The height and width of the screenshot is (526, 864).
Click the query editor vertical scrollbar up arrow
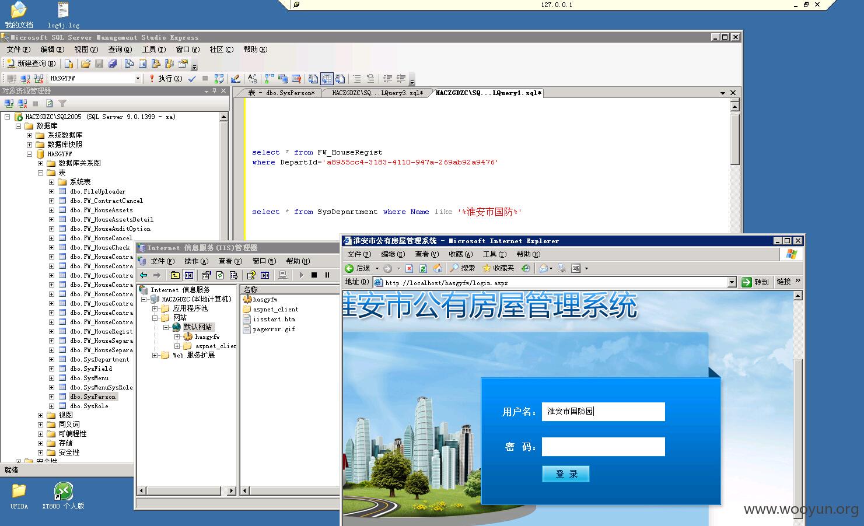click(x=734, y=106)
